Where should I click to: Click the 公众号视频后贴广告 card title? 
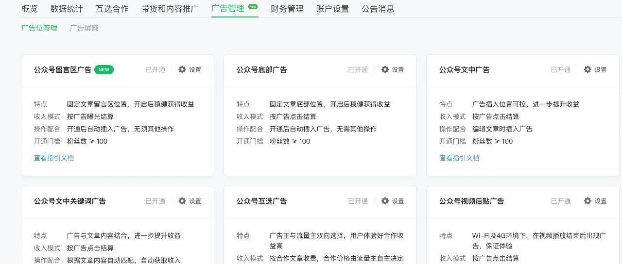472,201
